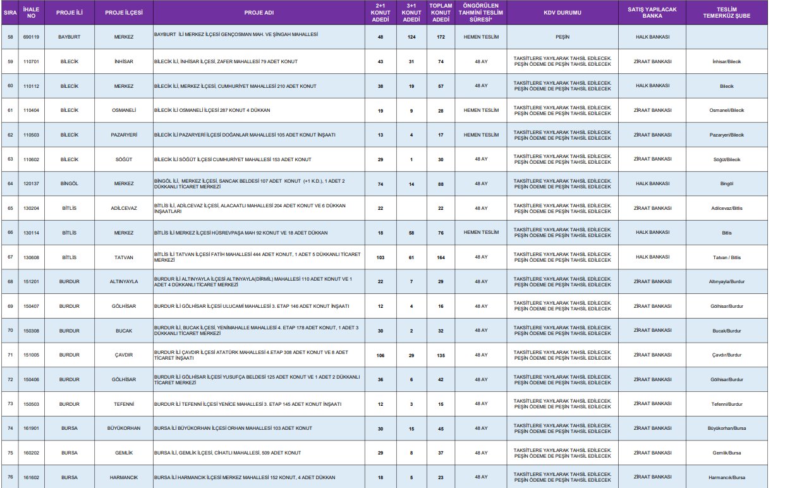Viewport: 809px width, 488px height.
Task: Click GEMLİK district cell
Action: (x=124, y=453)
